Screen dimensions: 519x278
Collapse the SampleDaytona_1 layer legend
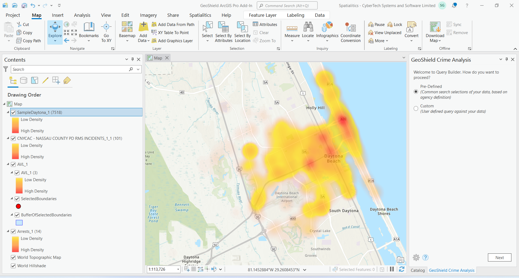tap(8, 112)
